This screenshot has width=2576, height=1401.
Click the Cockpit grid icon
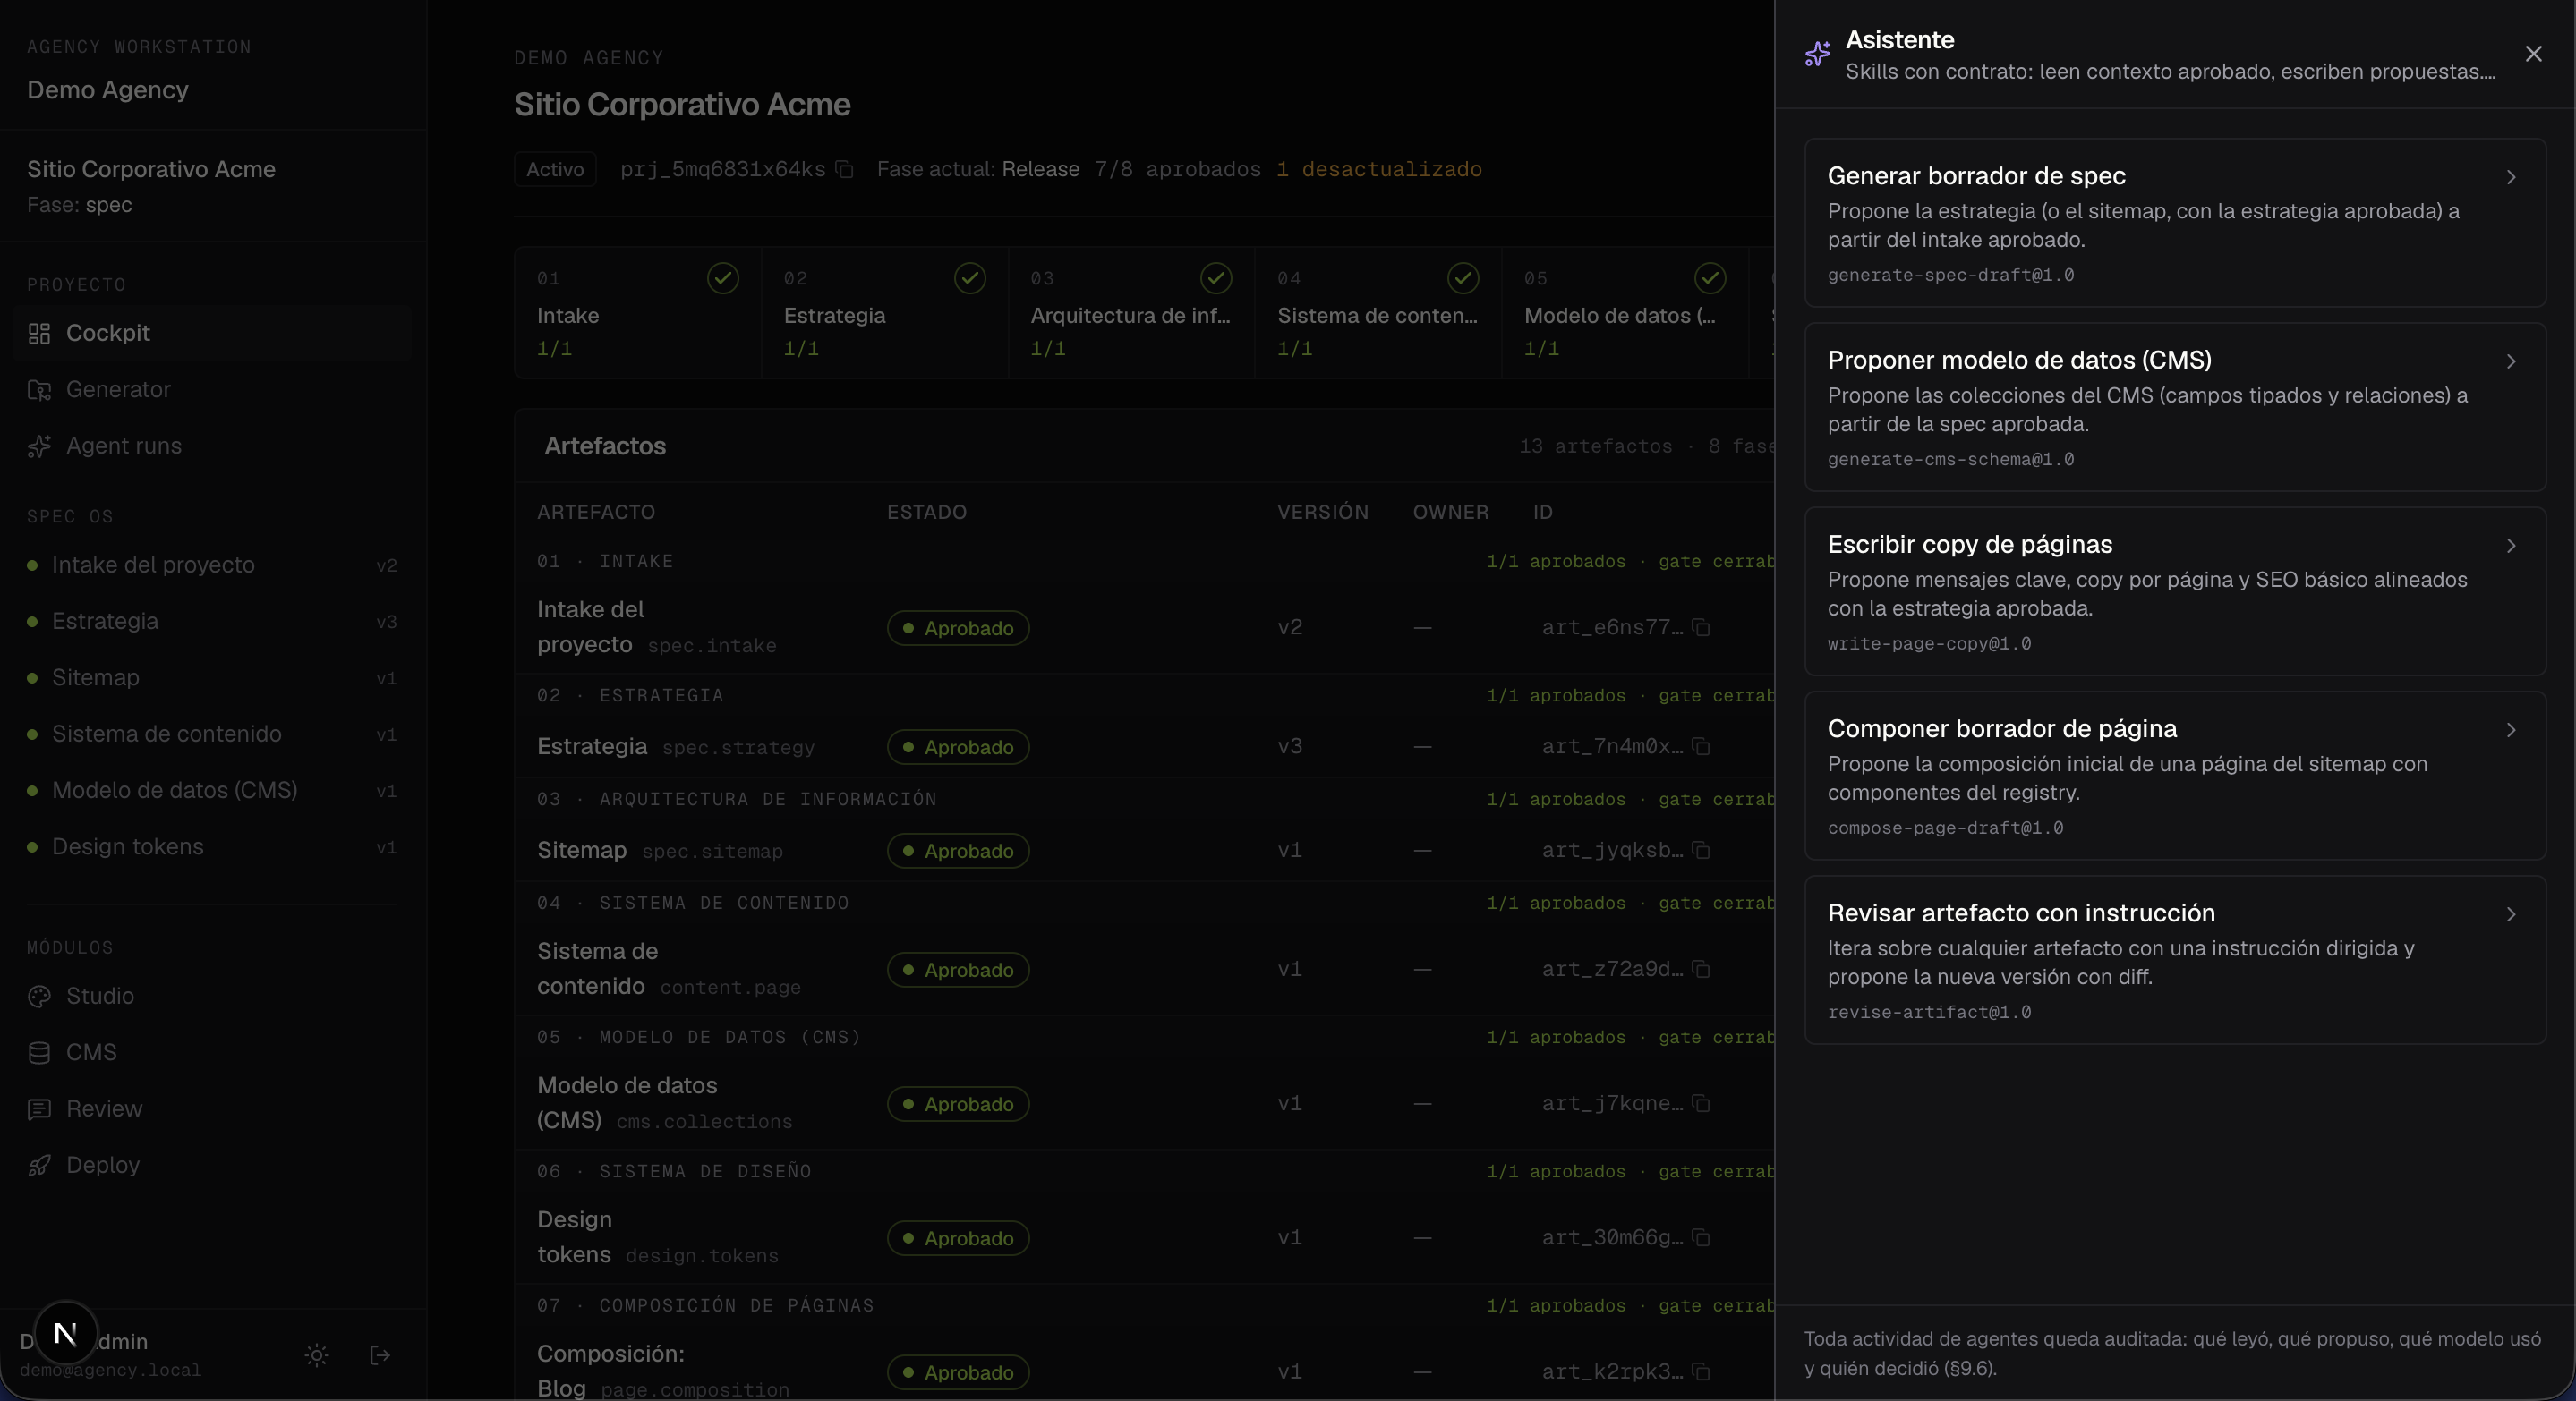pyautogui.click(x=39, y=334)
